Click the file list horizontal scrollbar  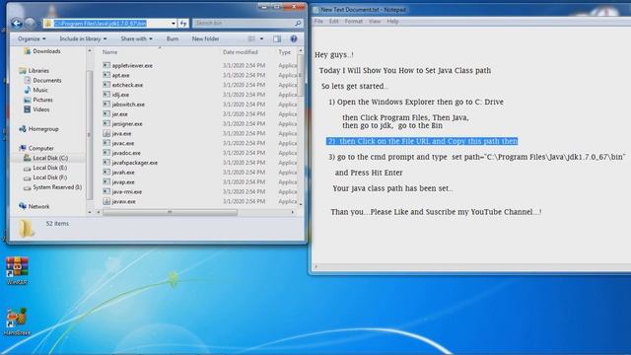(x=170, y=212)
